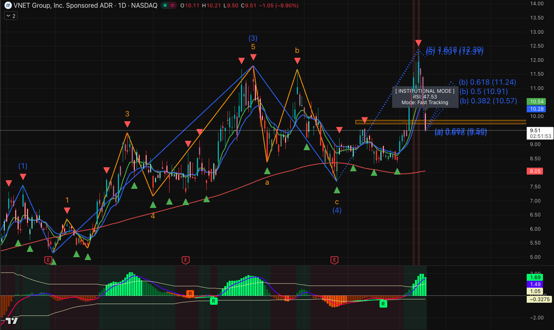Click the (5) 1.618 (12.39) projection label

click(x=455, y=49)
